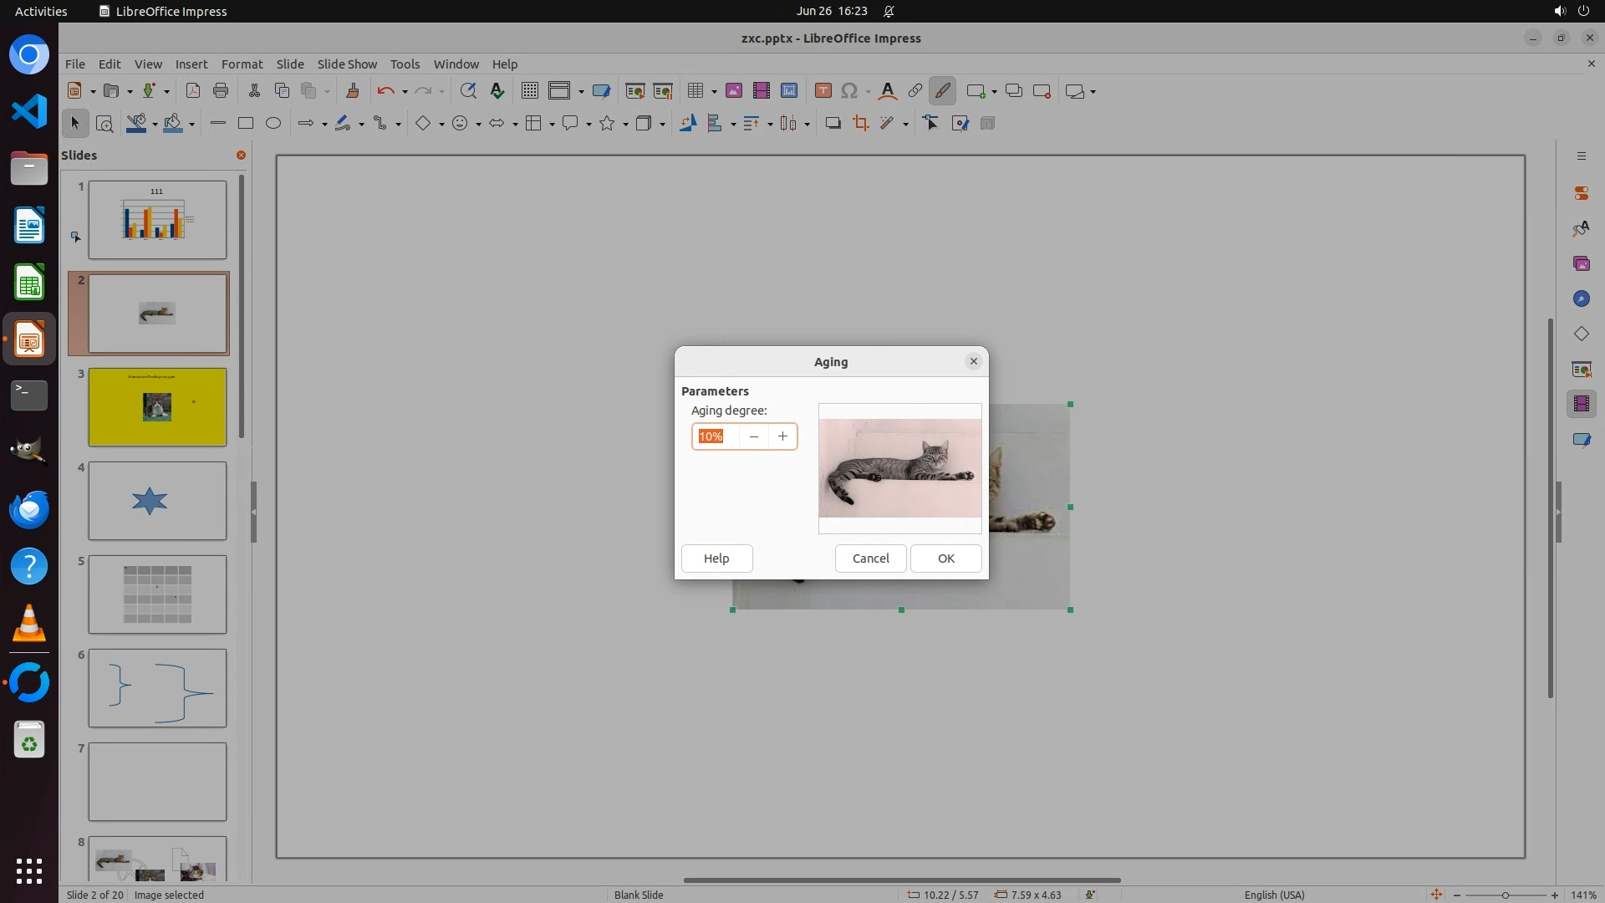The width and height of the screenshot is (1605, 903).
Task: Select slide 4 thumbnail with star
Action: click(x=157, y=501)
